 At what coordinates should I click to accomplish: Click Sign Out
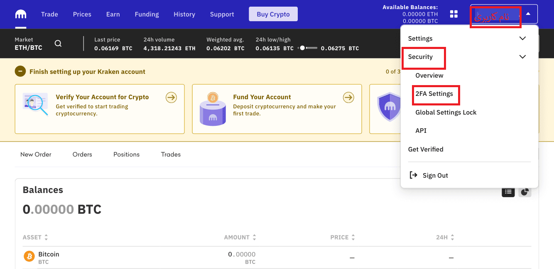click(435, 176)
